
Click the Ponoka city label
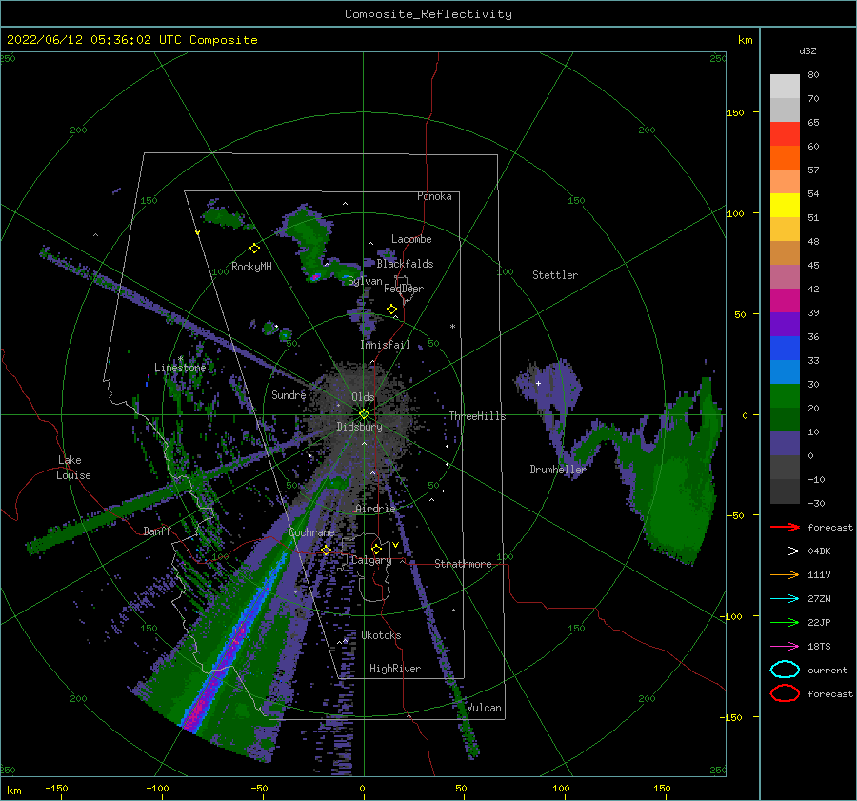point(434,196)
